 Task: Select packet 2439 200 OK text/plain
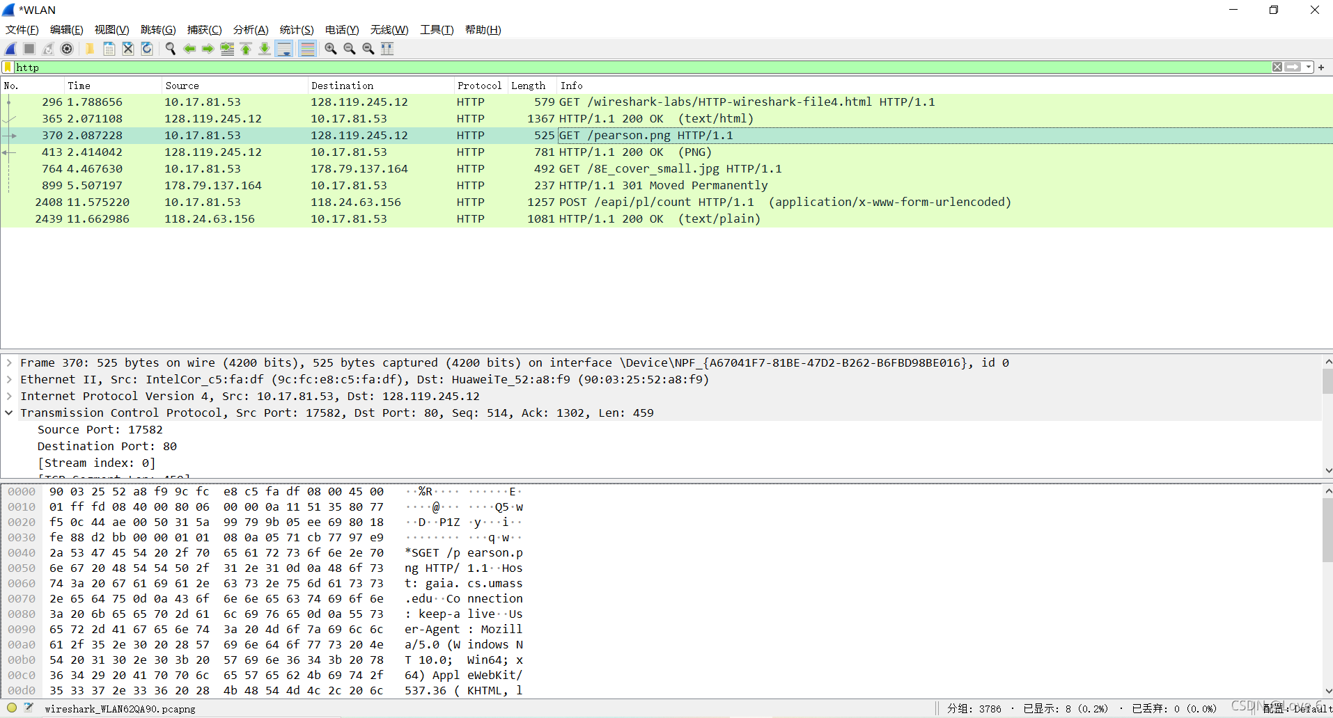click(666, 218)
